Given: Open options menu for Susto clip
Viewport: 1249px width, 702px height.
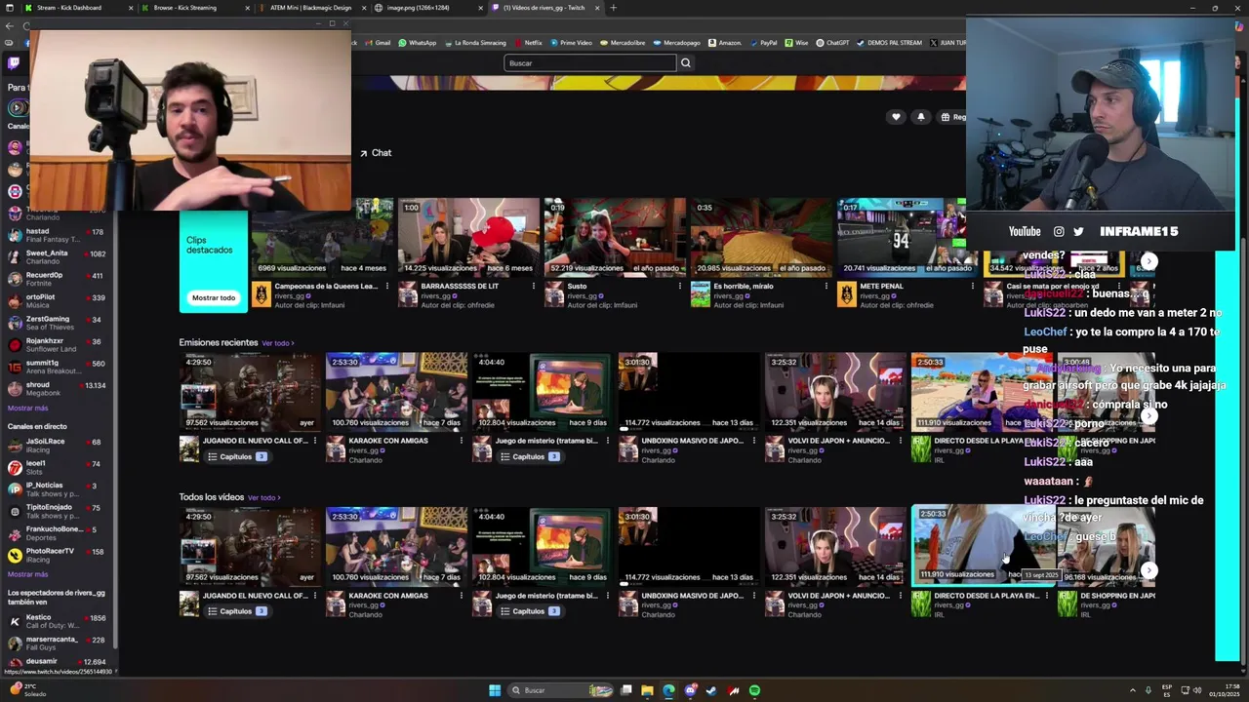Looking at the screenshot, I should point(679,287).
